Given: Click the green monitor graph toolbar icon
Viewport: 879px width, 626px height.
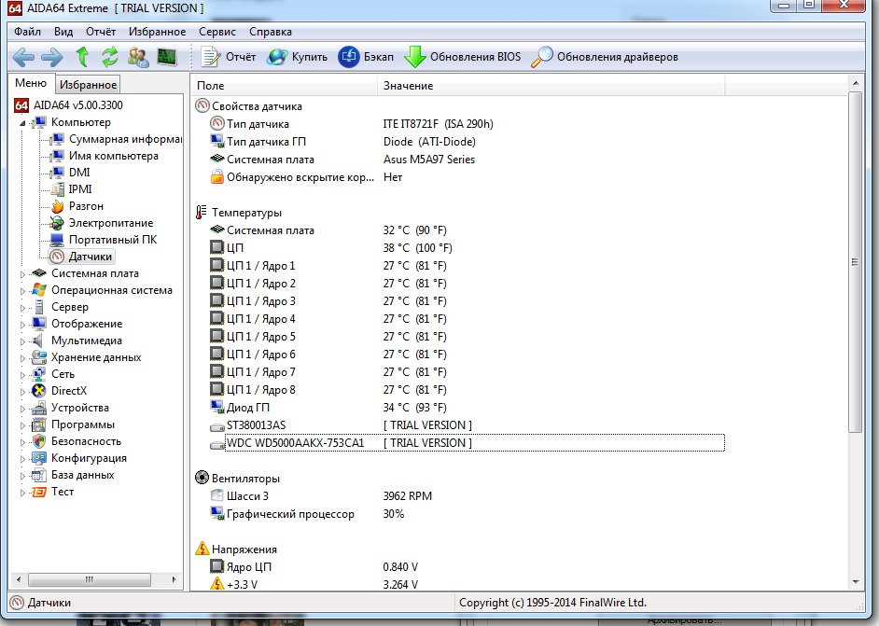Looking at the screenshot, I should pos(167,57).
